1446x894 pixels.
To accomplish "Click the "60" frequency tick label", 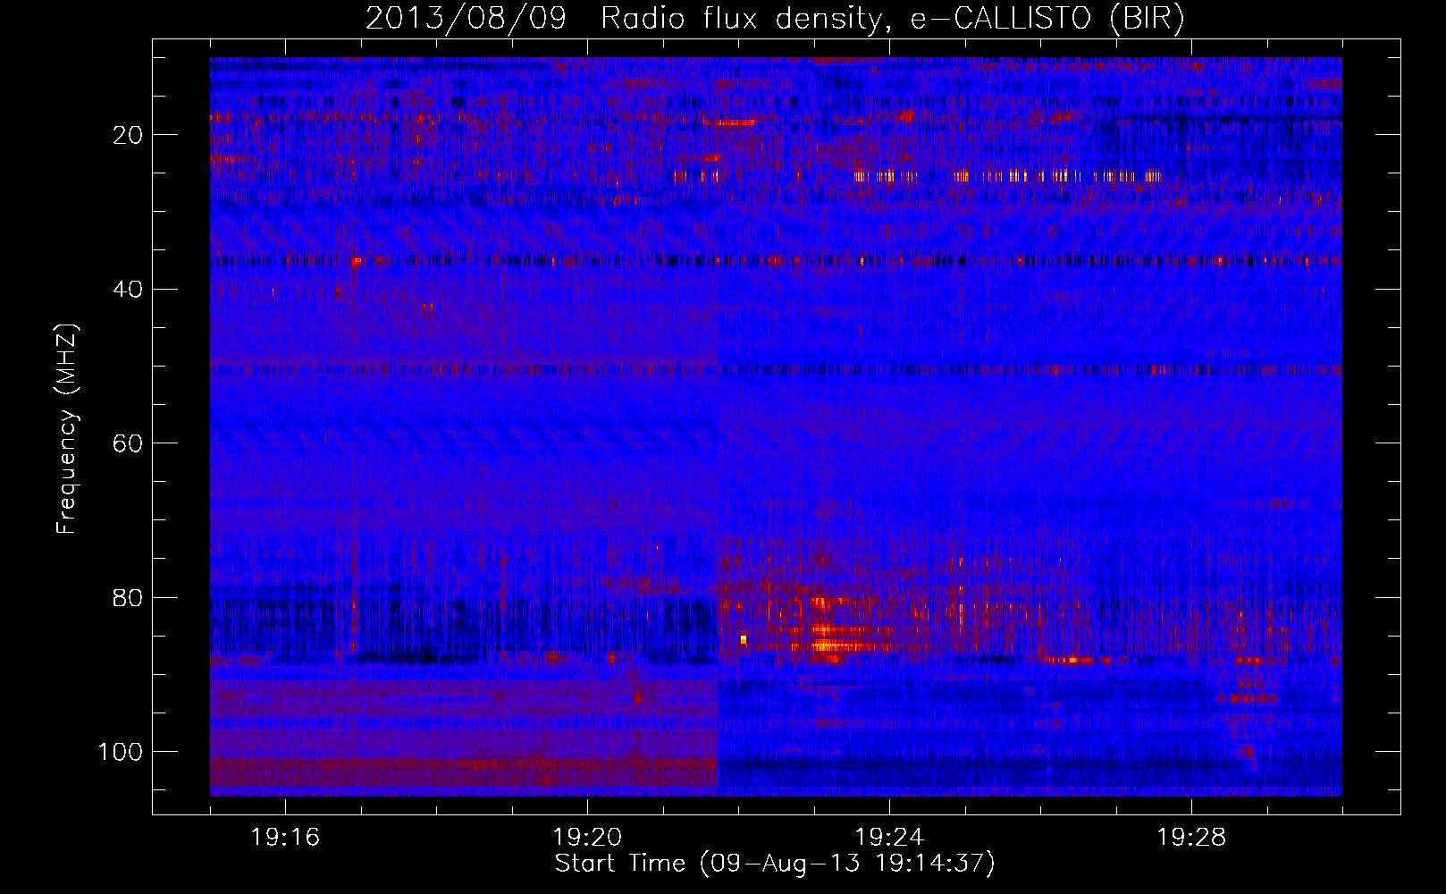I will tap(129, 443).
